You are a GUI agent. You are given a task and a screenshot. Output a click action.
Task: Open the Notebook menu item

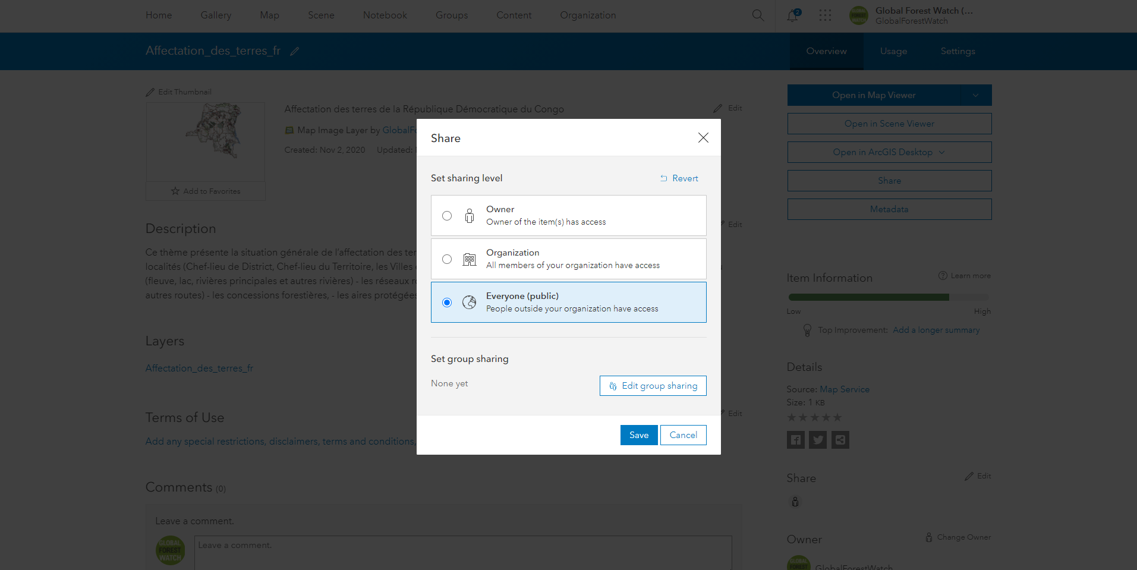pos(385,15)
